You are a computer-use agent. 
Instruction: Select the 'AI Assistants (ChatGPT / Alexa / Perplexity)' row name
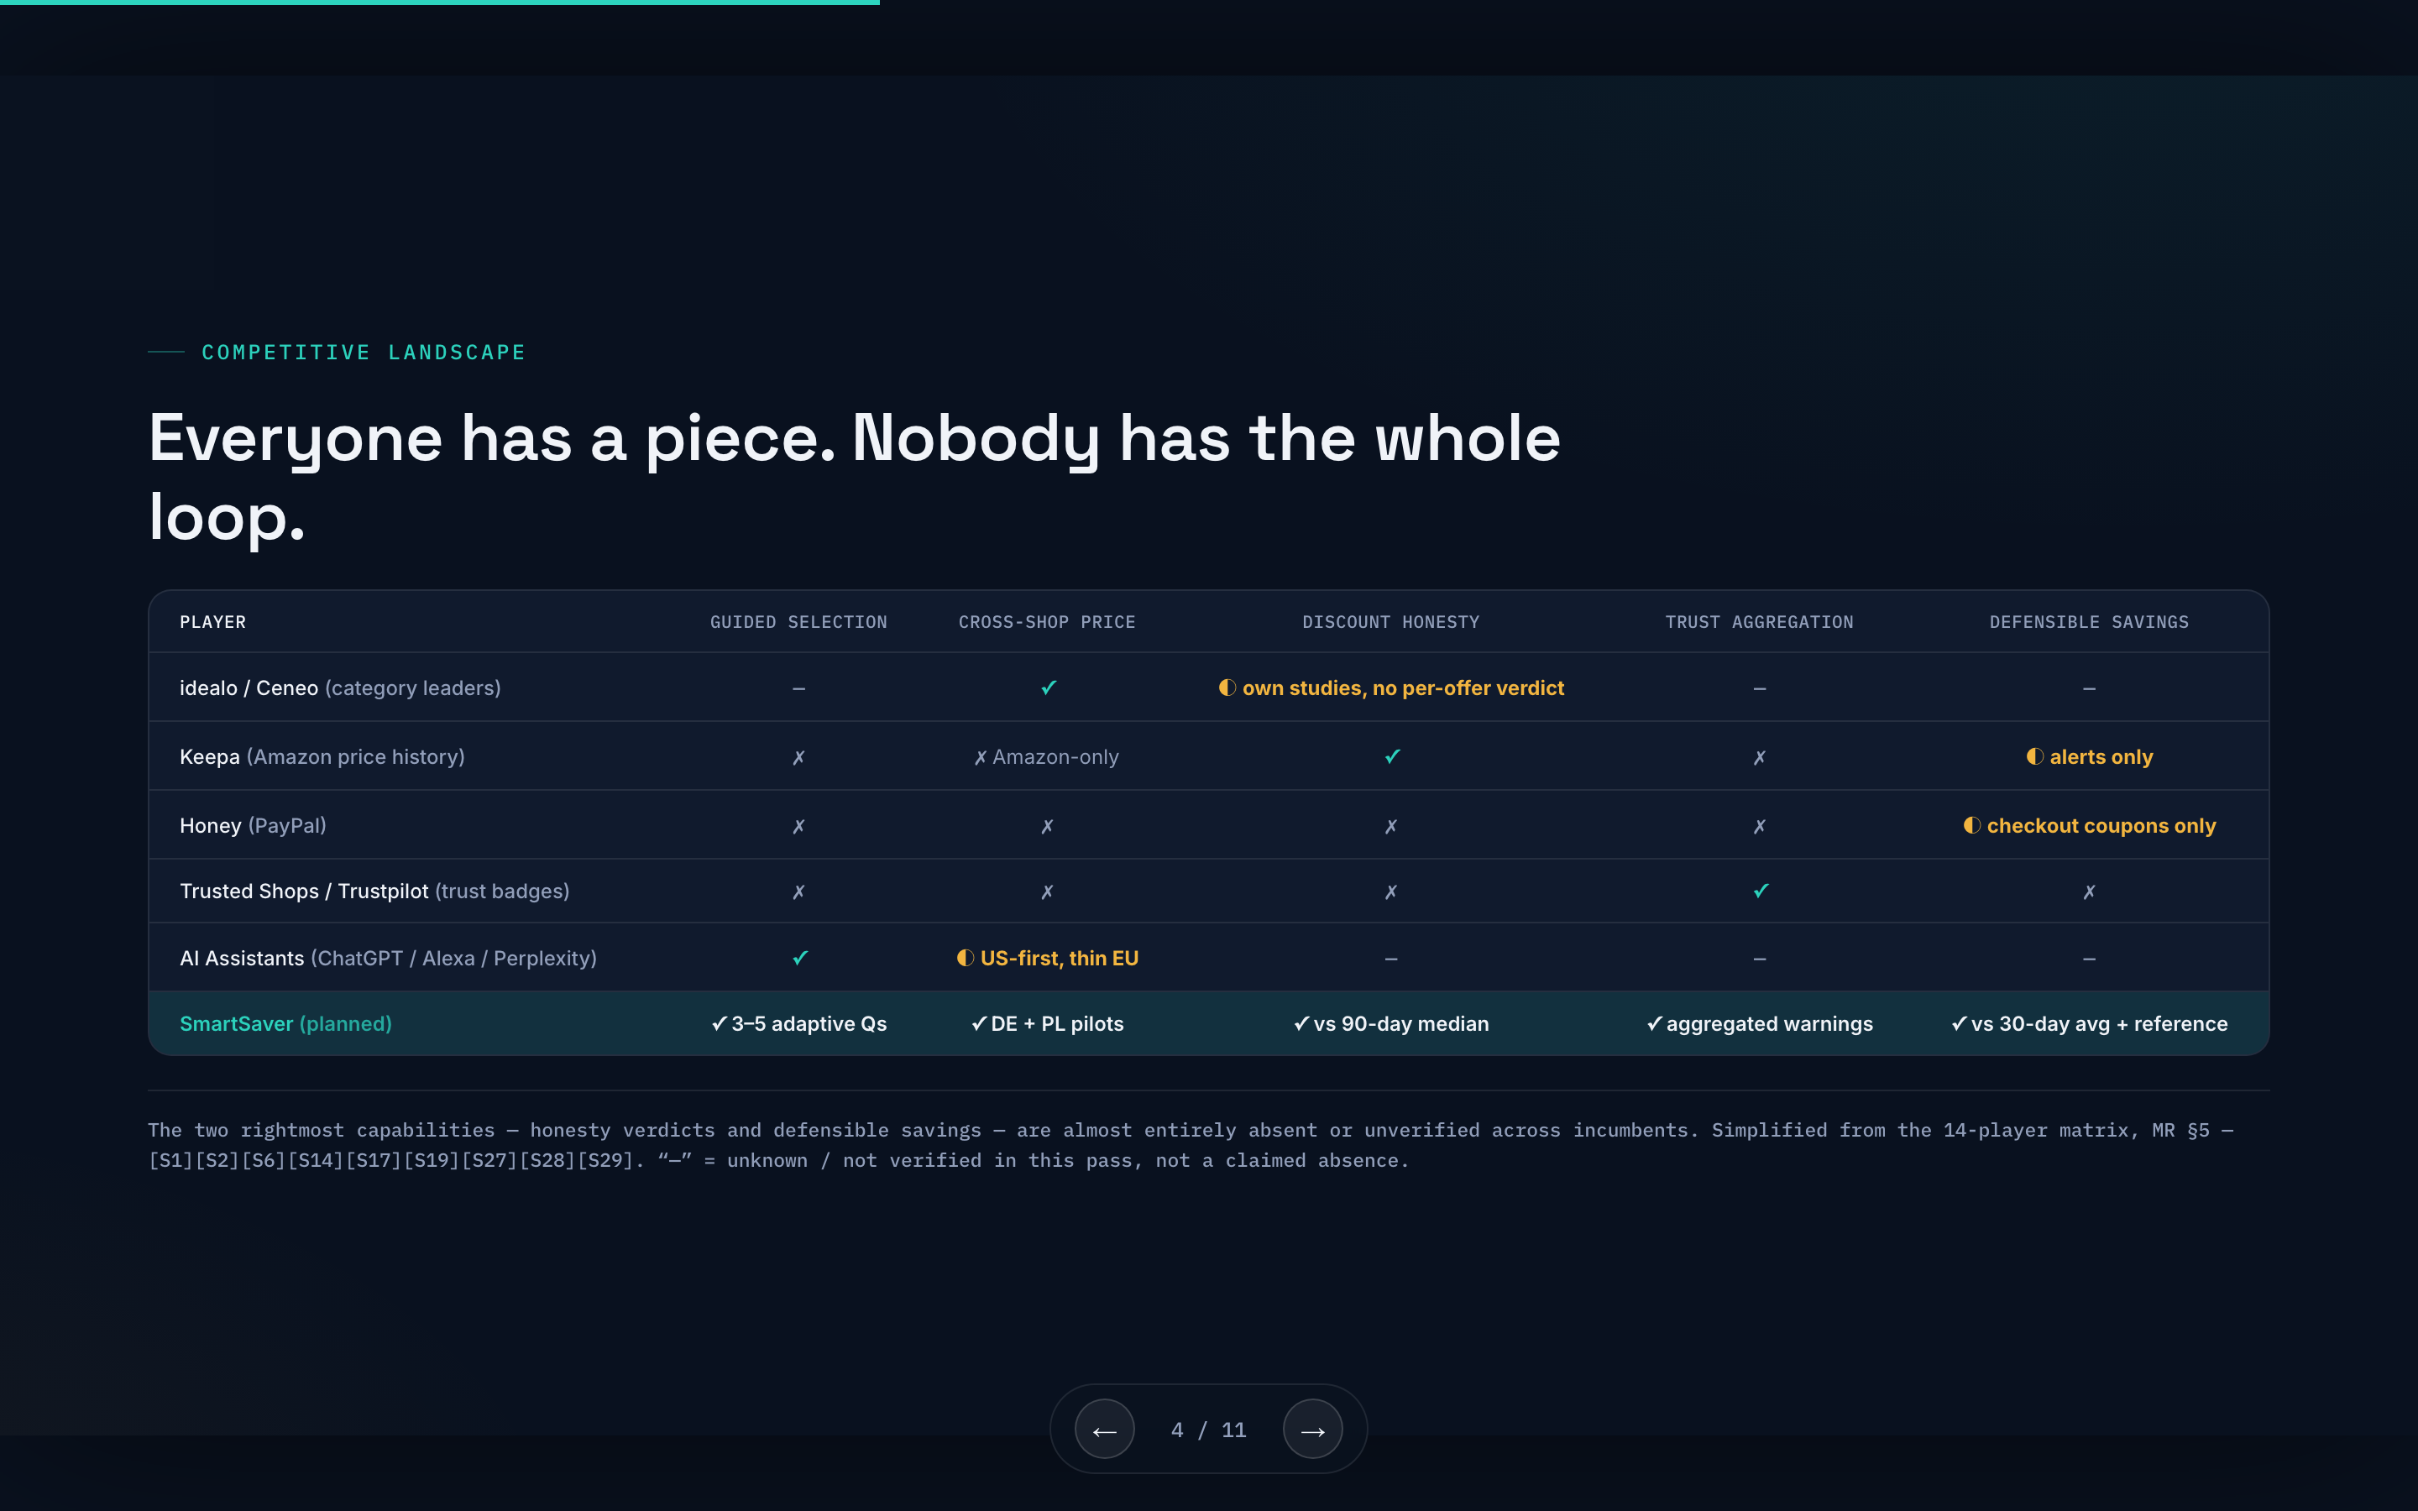(389, 957)
